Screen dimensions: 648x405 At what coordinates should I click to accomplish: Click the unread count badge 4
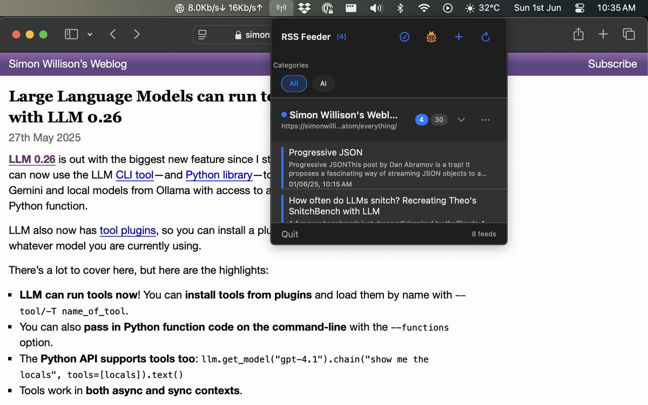point(422,120)
